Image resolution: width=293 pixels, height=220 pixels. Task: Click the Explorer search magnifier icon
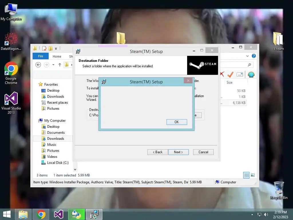point(249,65)
